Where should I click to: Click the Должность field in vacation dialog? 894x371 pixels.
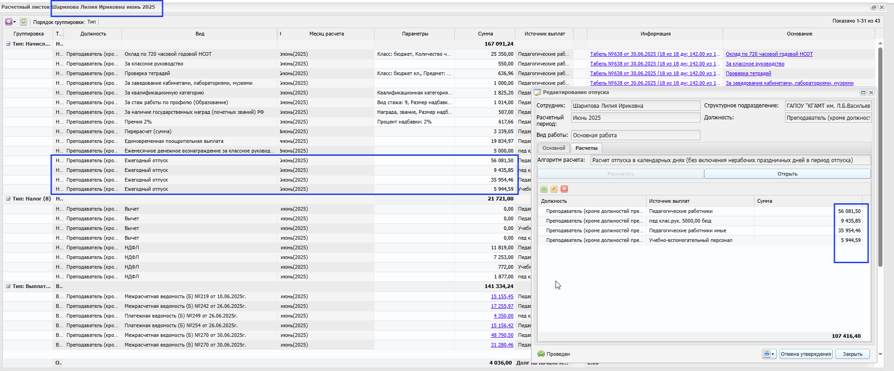coord(828,118)
